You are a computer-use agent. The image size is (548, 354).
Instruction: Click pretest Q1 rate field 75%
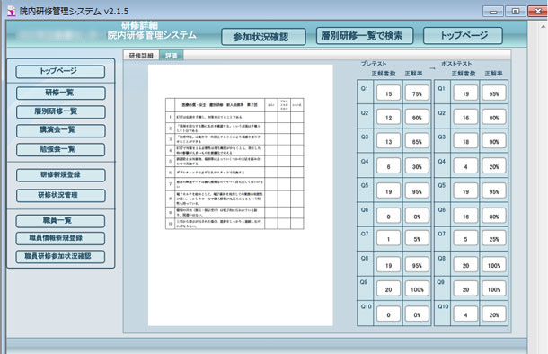[417, 93]
